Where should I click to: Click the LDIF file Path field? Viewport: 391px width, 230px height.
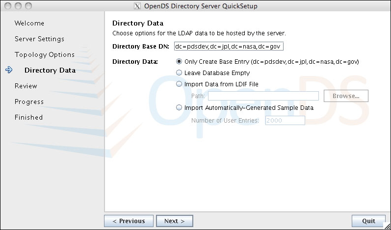(263, 96)
